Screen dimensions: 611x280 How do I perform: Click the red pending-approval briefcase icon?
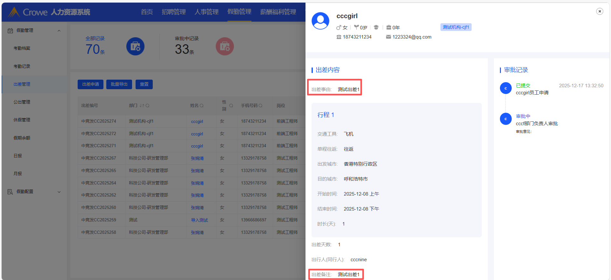click(x=225, y=47)
